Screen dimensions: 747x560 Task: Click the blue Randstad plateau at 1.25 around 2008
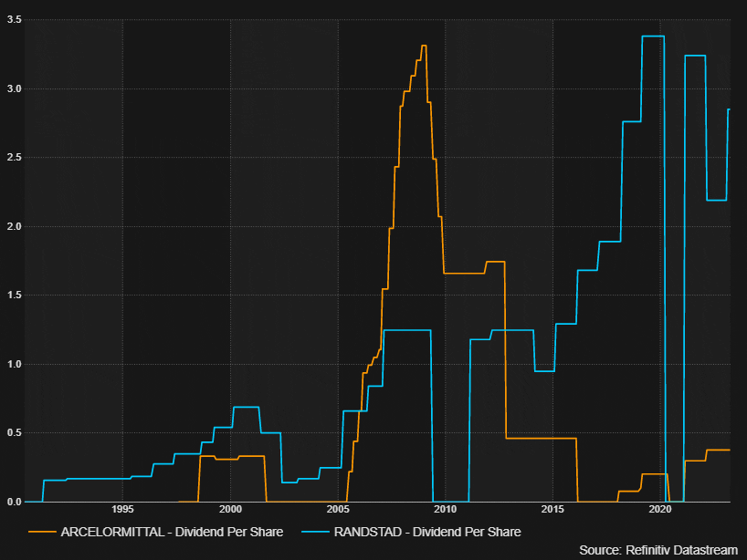click(x=407, y=330)
